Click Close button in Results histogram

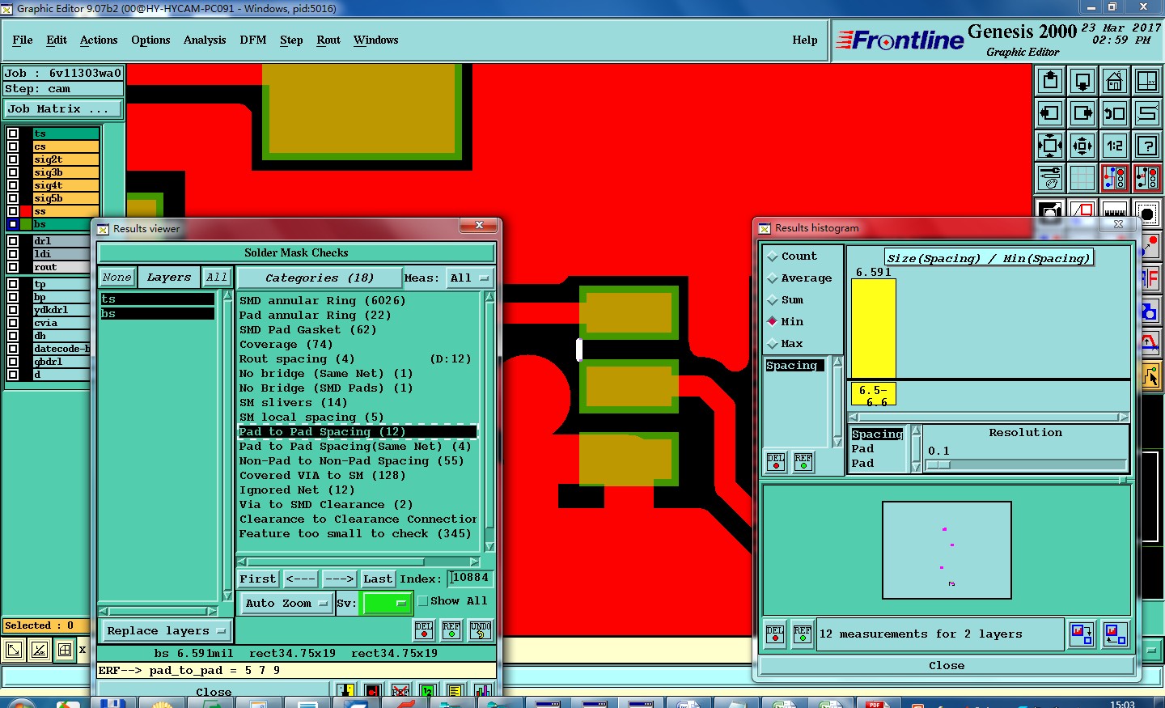click(947, 666)
